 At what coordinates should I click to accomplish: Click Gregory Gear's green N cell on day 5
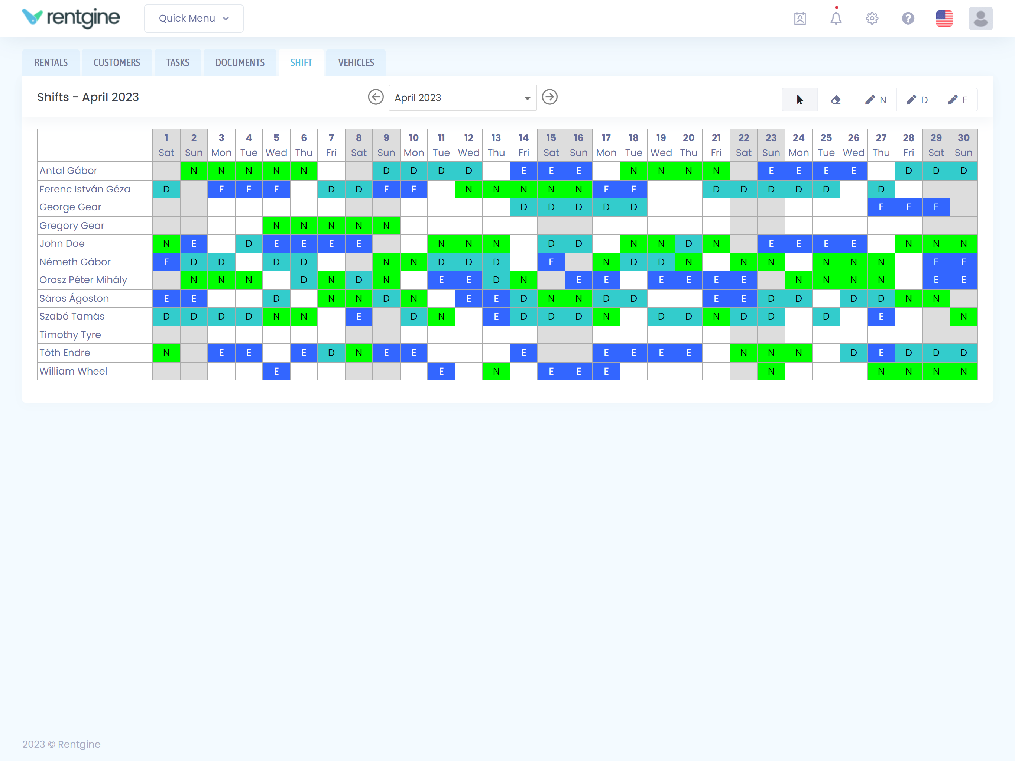coord(276,225)
